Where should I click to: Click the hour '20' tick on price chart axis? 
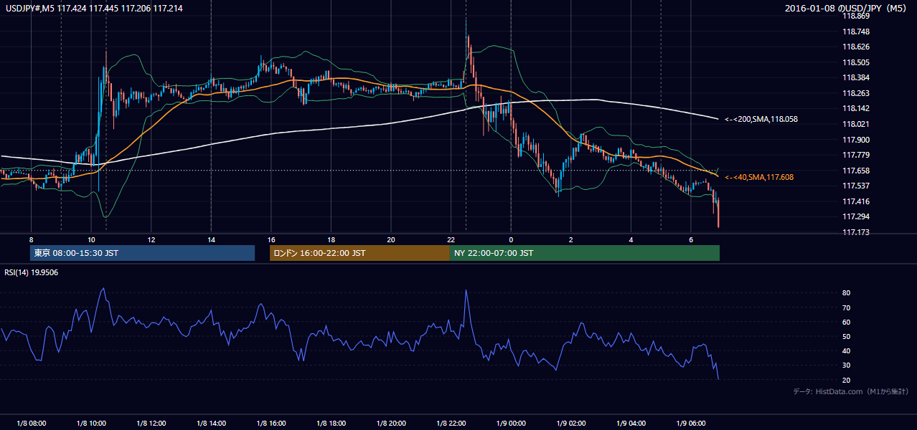(390, 239)
